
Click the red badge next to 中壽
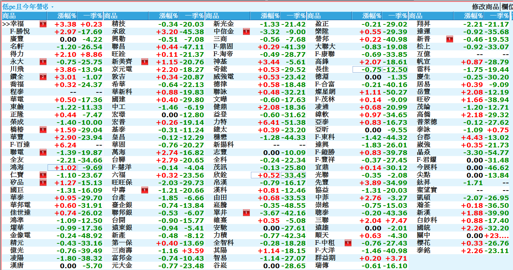tap(145, 190)
